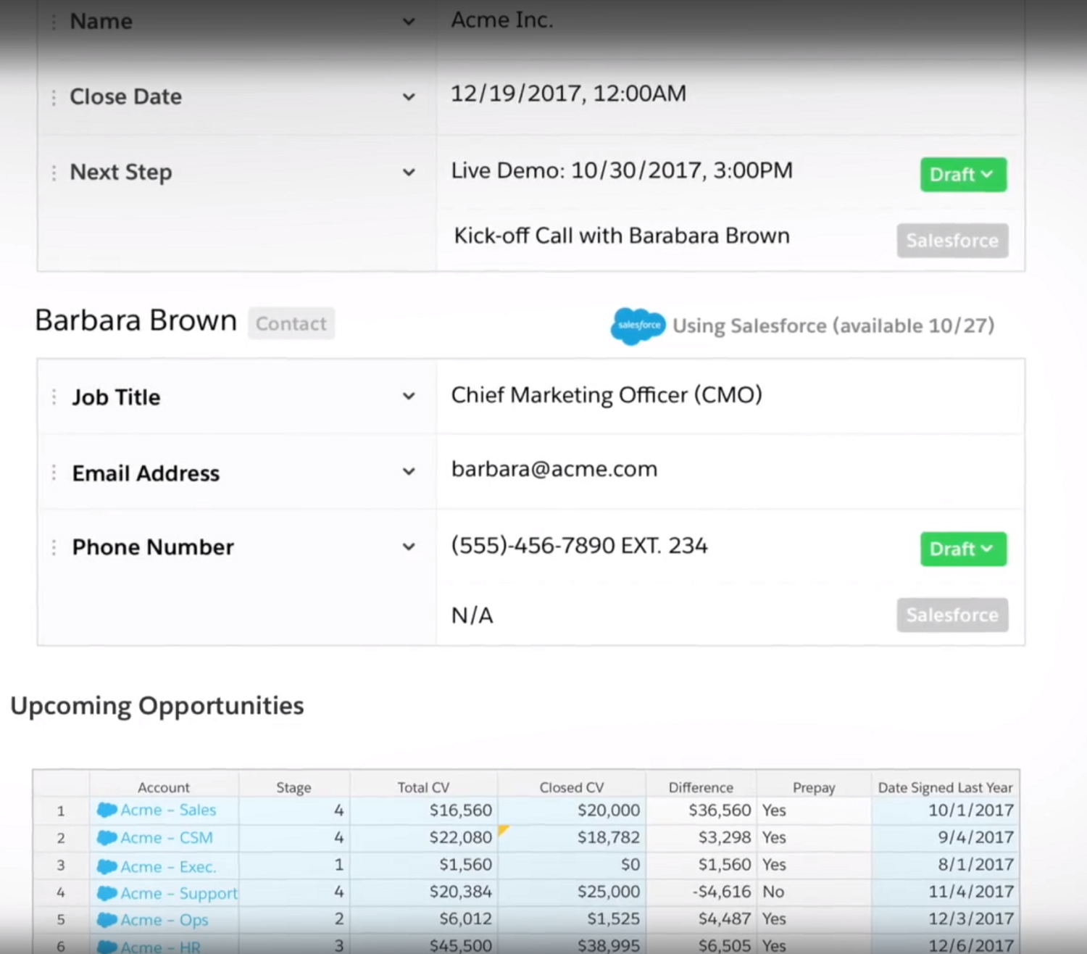Select the Date Signed Last Year column header
This screenshot has width=1087, height=954.
(x=944, y=787)
